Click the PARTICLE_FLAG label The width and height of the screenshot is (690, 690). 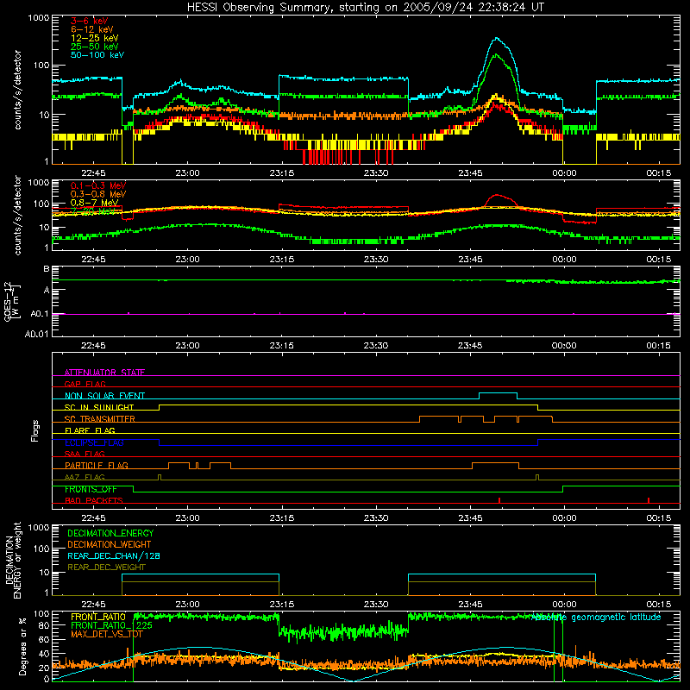(x=97, y=466)
